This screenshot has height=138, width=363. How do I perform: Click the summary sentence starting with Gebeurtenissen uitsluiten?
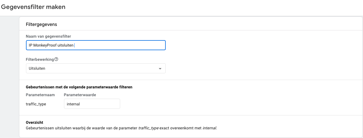click(121, 128)
